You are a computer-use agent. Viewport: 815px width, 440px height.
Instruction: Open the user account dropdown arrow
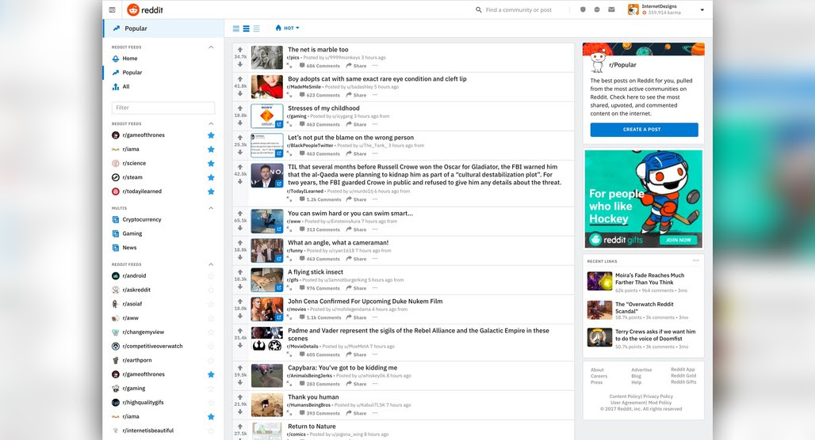pyautogui.click(x=702, y=9)
